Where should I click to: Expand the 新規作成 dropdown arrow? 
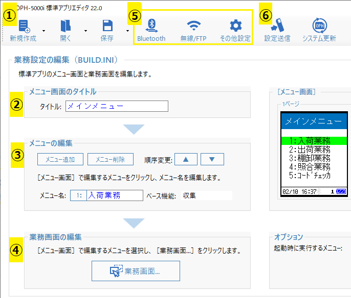click(x=43, y=31)
